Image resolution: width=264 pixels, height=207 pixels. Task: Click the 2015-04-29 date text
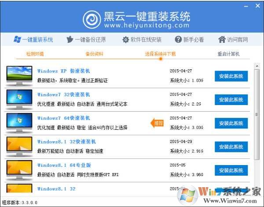(x=181, y=142)
